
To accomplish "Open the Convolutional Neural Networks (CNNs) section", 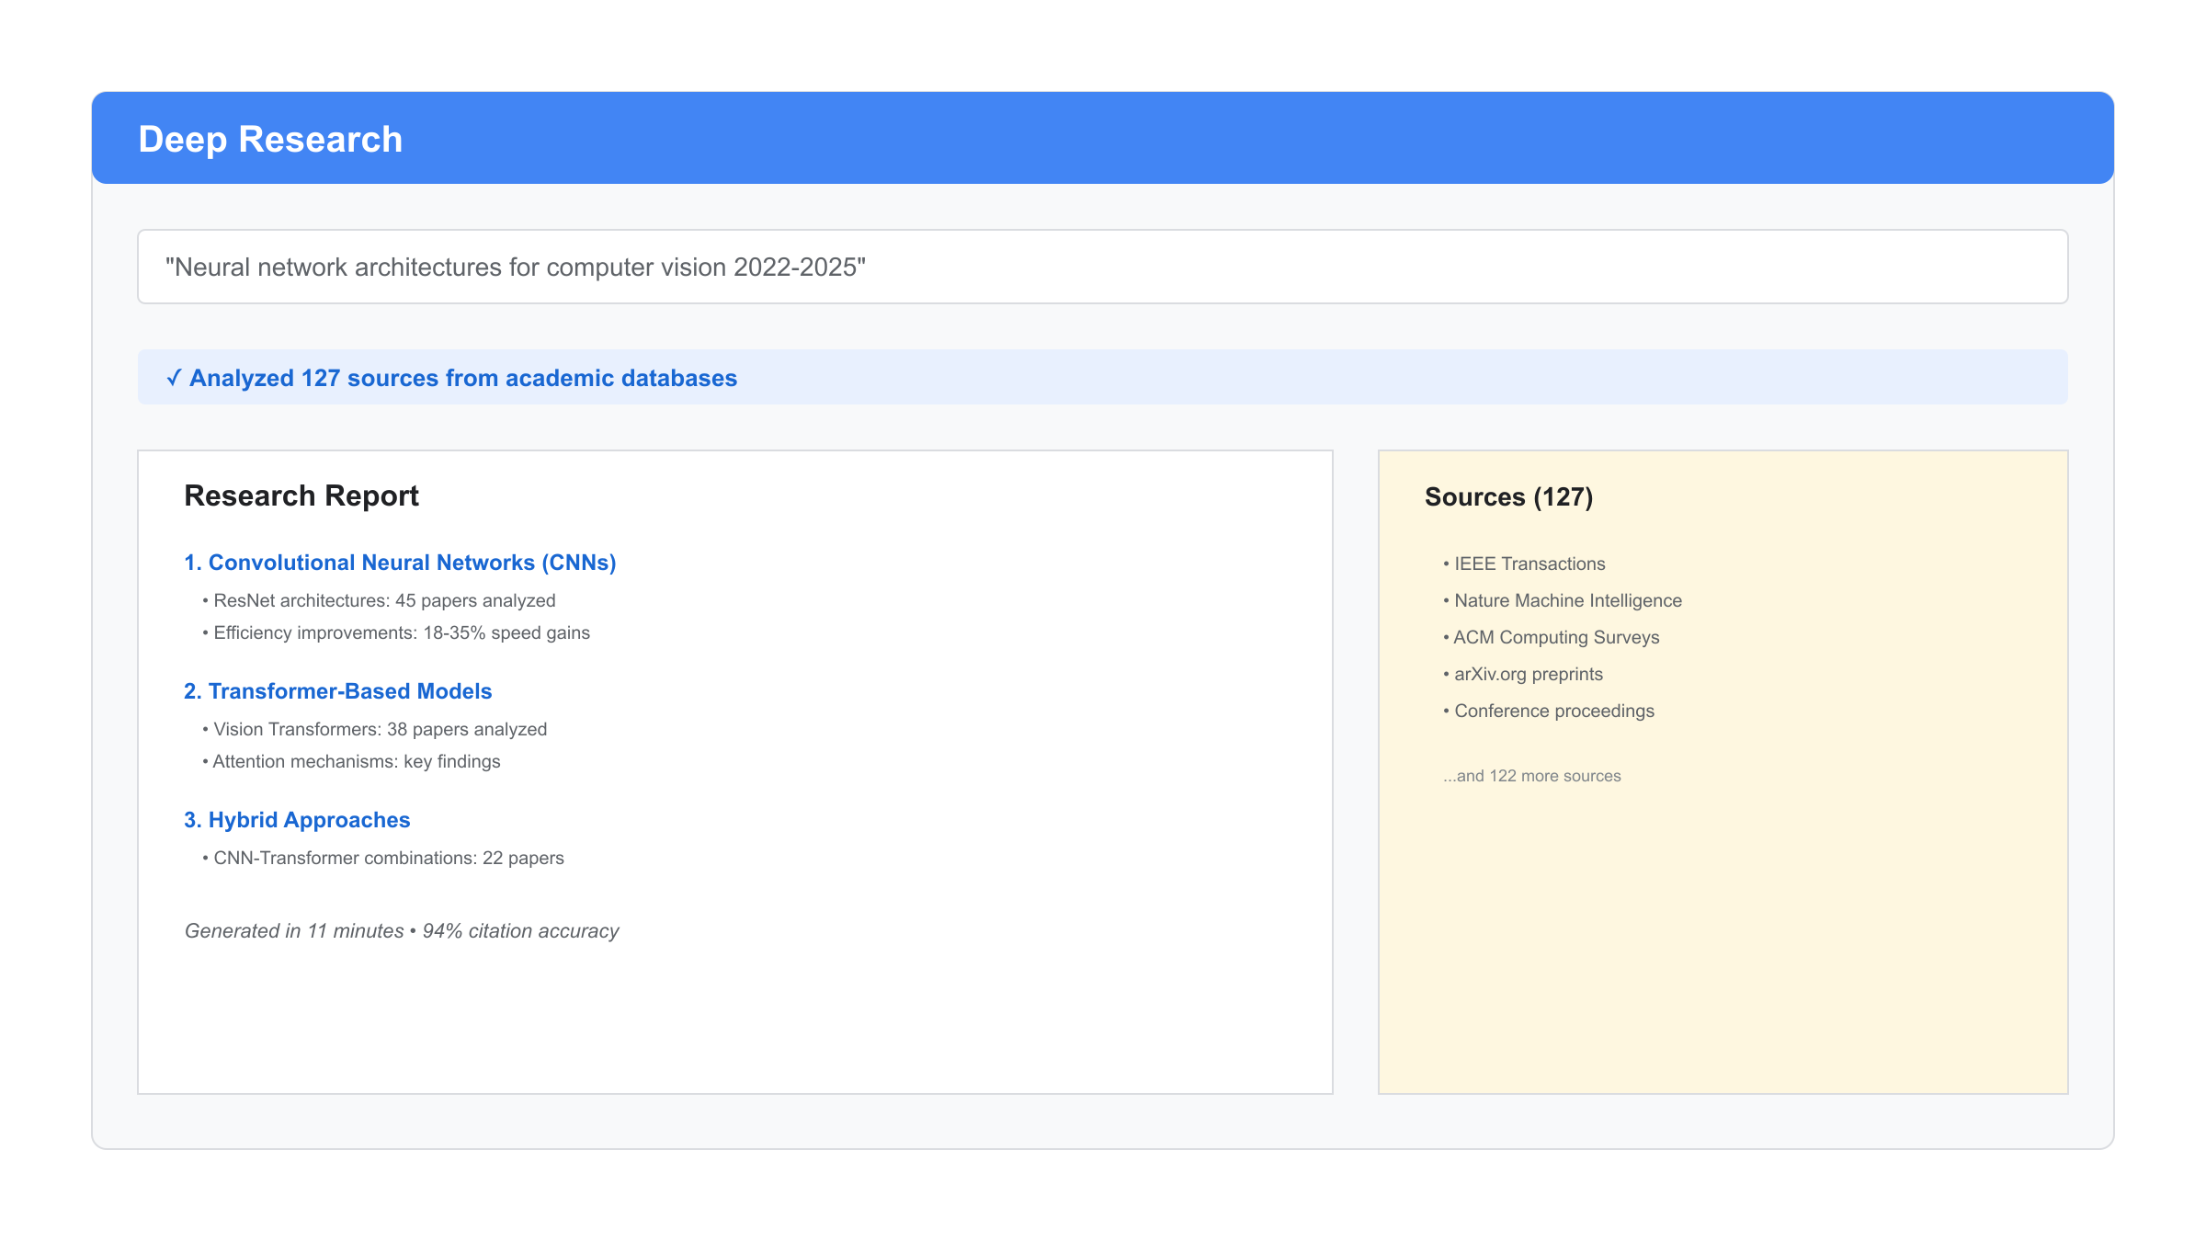I will click(400, 563).
